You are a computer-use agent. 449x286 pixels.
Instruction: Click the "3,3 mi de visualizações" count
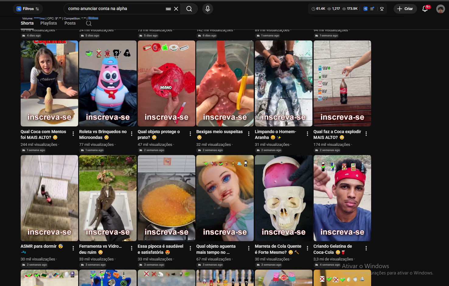[333, 259]
